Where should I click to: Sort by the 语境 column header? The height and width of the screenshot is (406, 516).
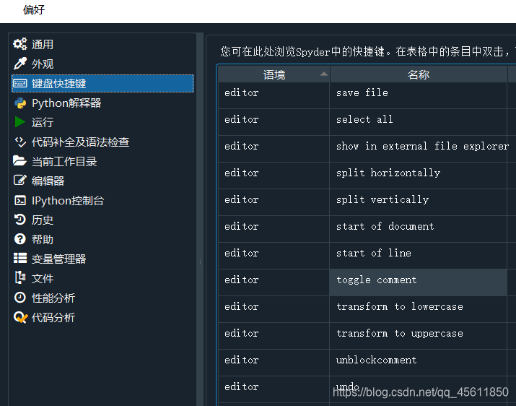[274, 74]
